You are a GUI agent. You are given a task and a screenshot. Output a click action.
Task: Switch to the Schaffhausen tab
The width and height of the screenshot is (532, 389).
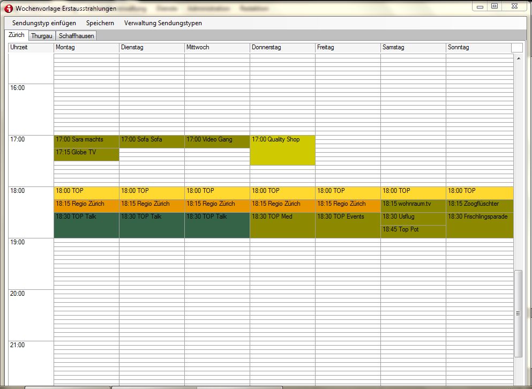pos(76,36)
